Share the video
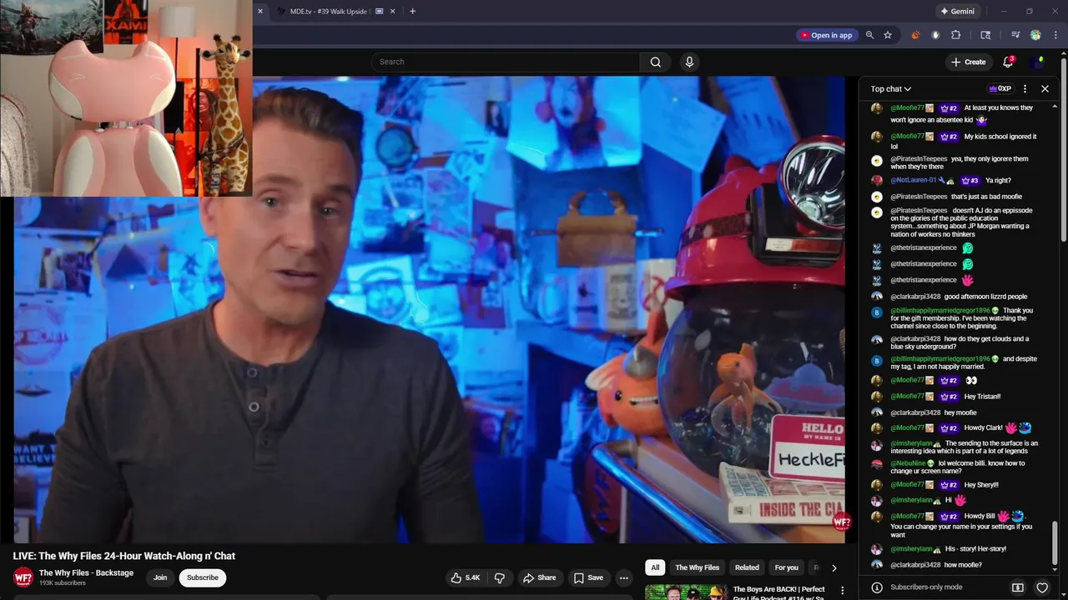Image resolution: width=1068 pixels, height=600 pixels. click(x=539, y=577)
